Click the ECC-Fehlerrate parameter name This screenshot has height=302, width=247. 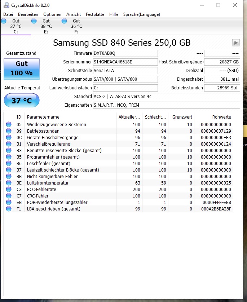[41, 190]
